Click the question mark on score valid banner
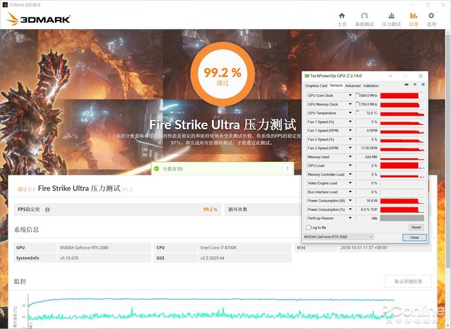 (287, 168)
